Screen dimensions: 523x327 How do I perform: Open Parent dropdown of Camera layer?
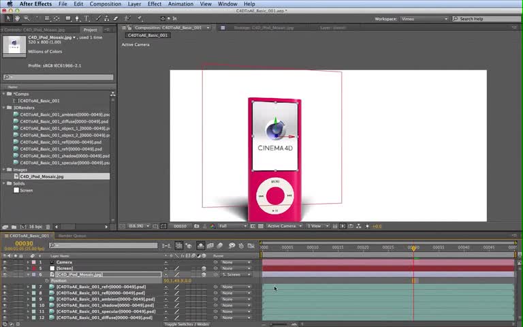[x=236, y=262]
